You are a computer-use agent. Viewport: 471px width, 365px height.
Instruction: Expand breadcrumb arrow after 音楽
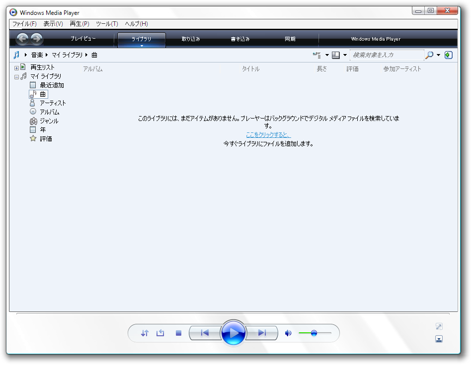[47, 55]
